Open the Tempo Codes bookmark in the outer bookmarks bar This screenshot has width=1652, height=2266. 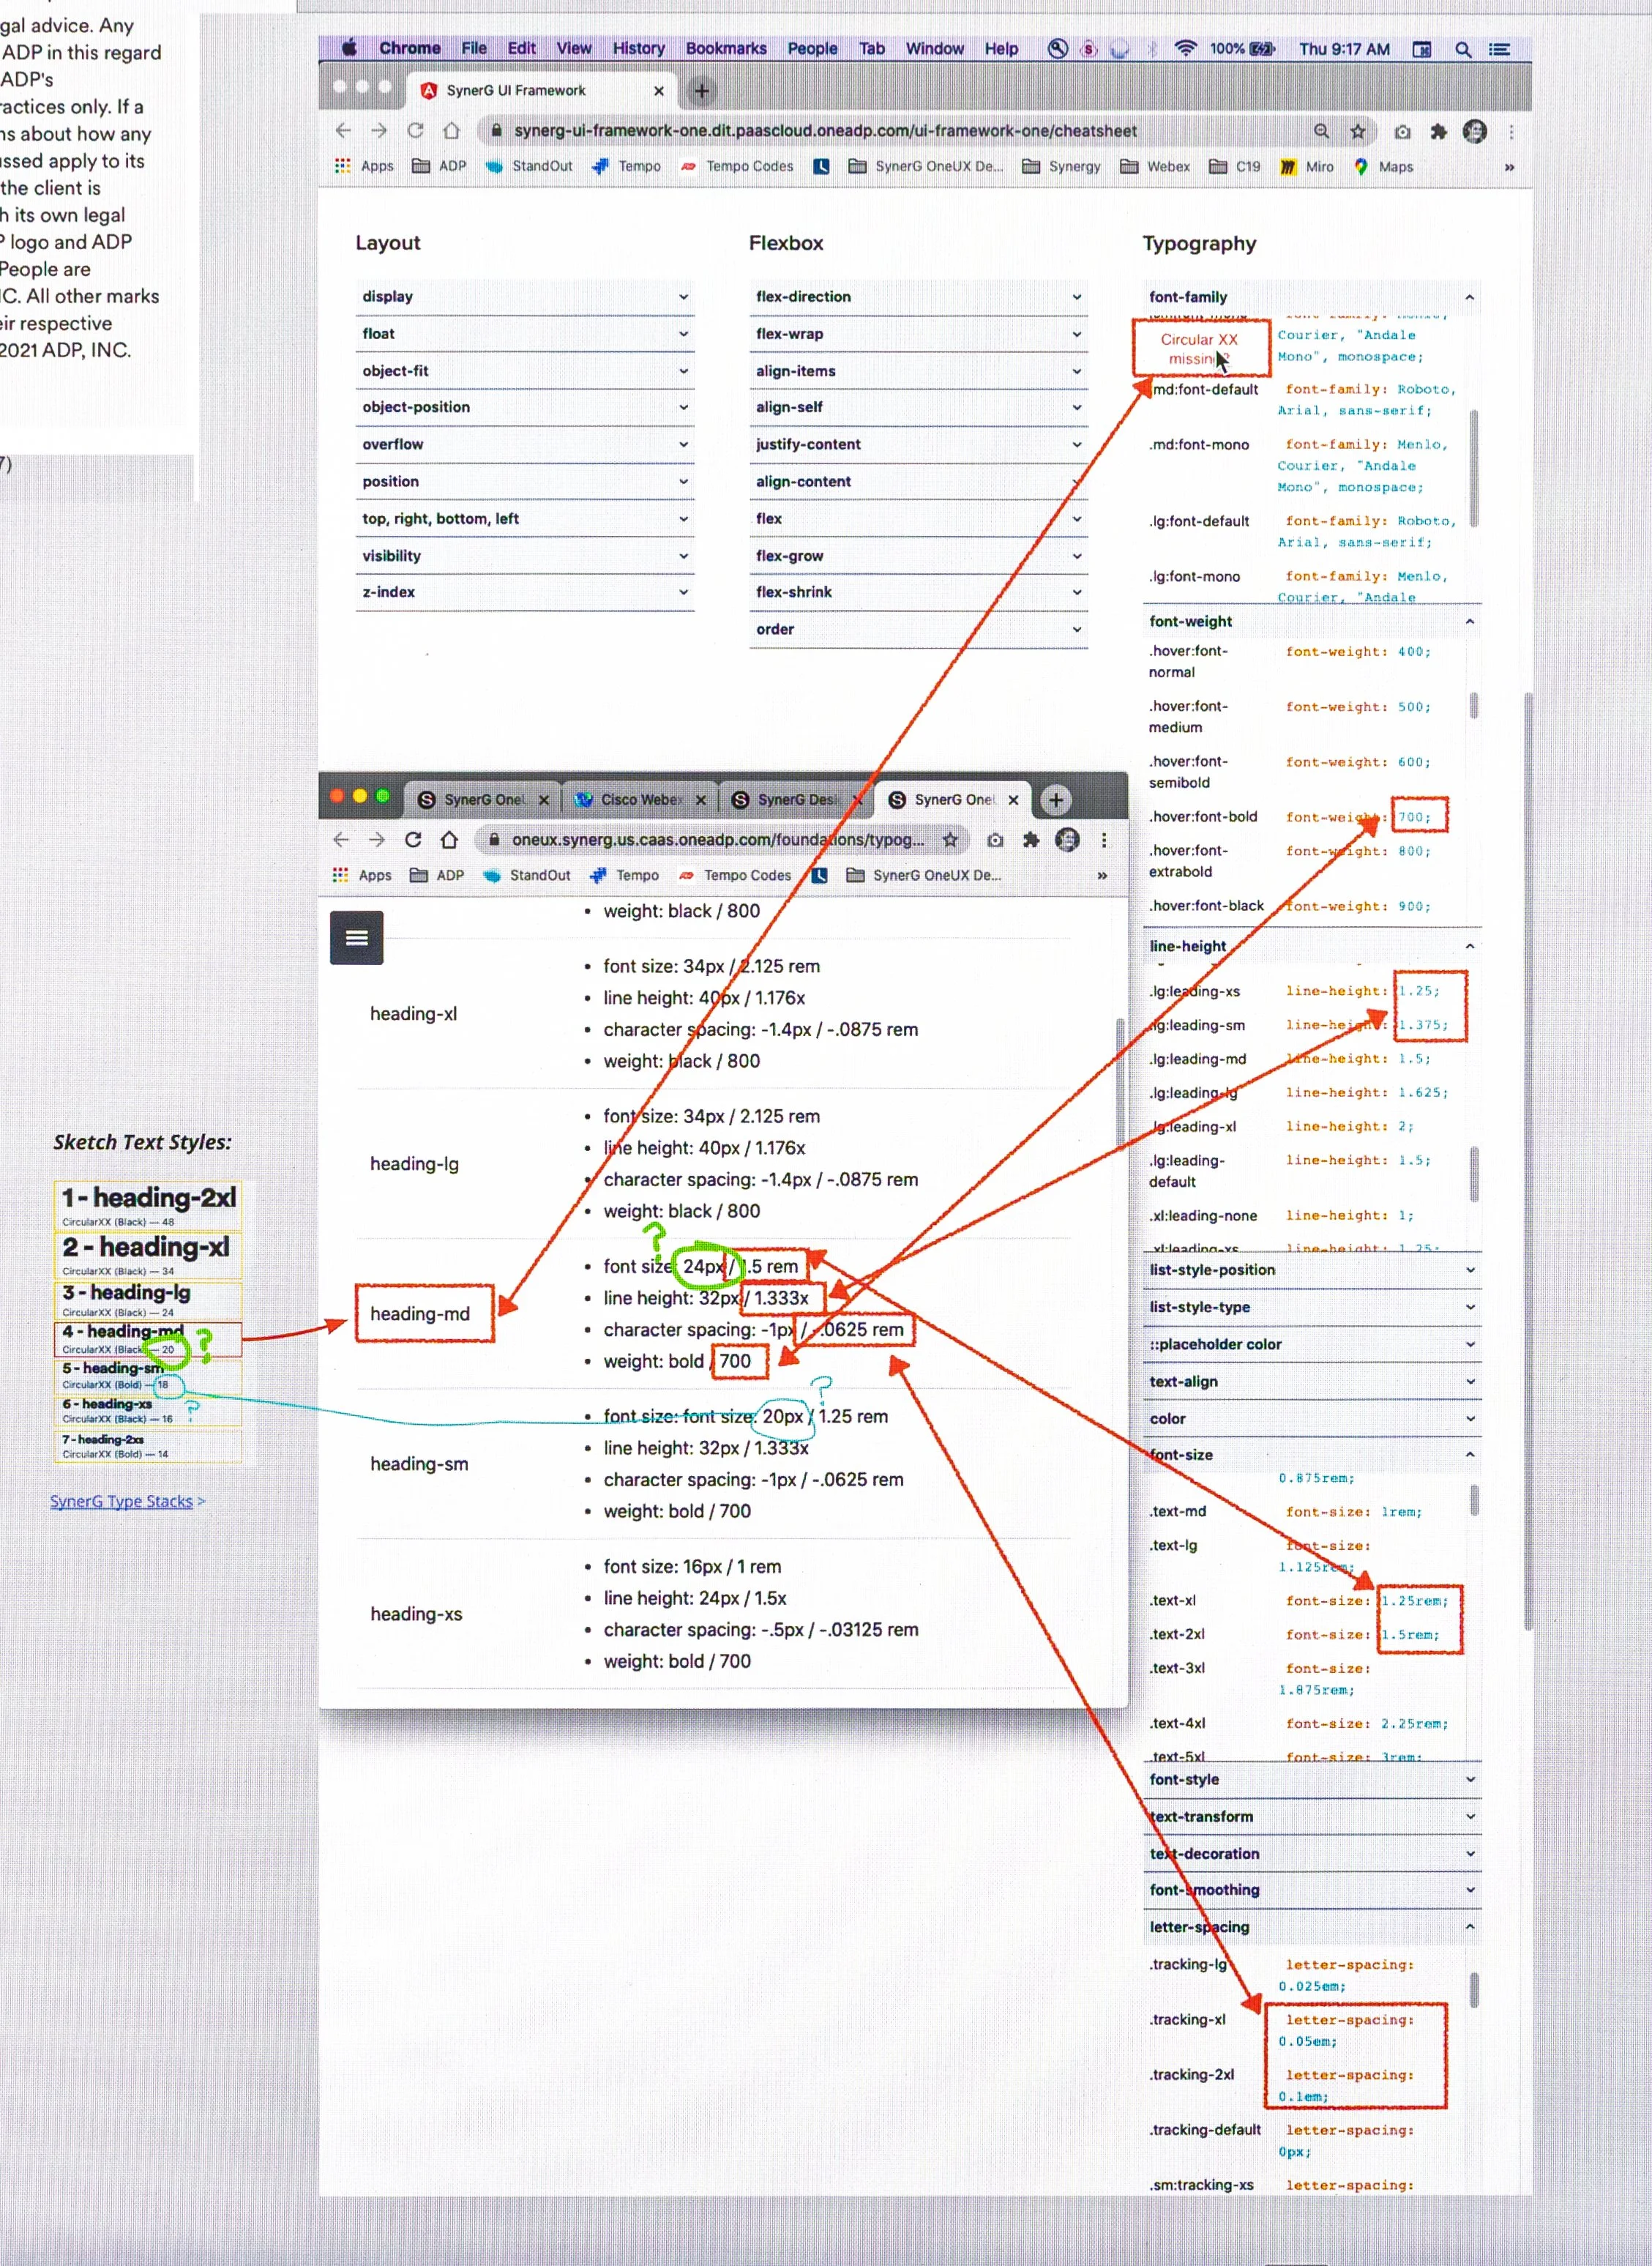[x=748, y=166]
